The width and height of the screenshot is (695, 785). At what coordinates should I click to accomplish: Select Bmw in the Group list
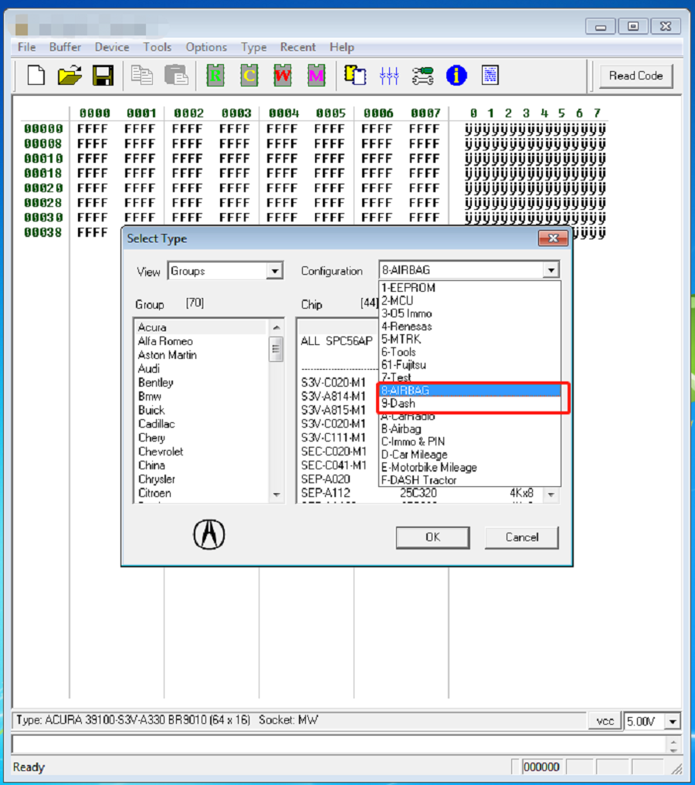(x=202, y=397)
